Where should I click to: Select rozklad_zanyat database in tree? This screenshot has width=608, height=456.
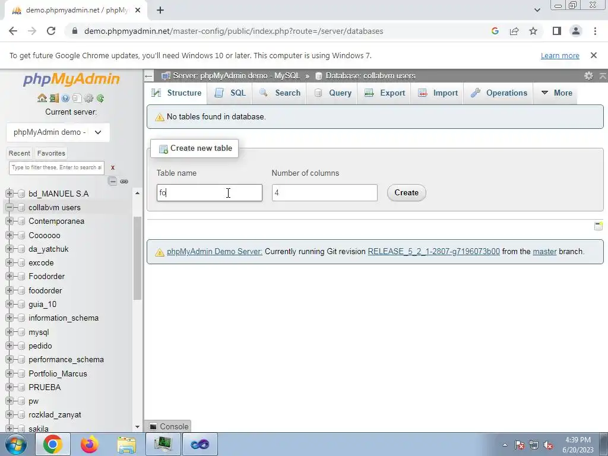click(x=55, y=415)
